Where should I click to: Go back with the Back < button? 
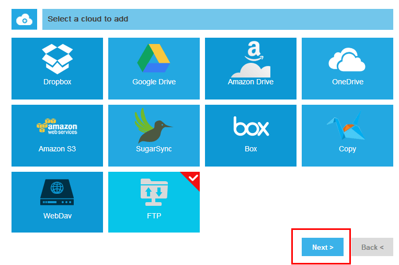372,247
